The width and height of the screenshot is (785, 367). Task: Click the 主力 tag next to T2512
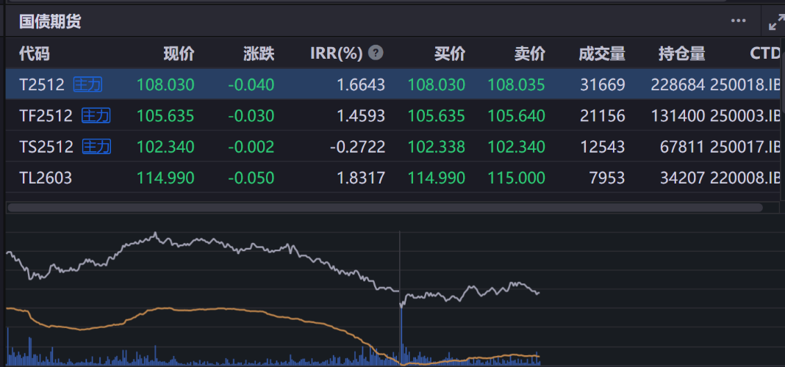pyautogui.click(x=87, y=84)
